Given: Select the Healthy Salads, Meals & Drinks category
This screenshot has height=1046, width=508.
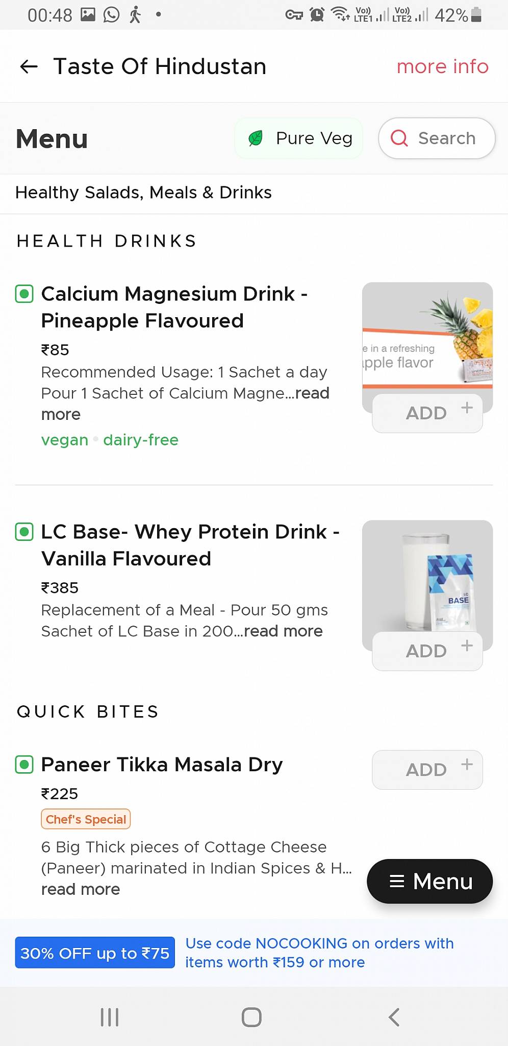Looking at the screenshot, I should (143, 193).
